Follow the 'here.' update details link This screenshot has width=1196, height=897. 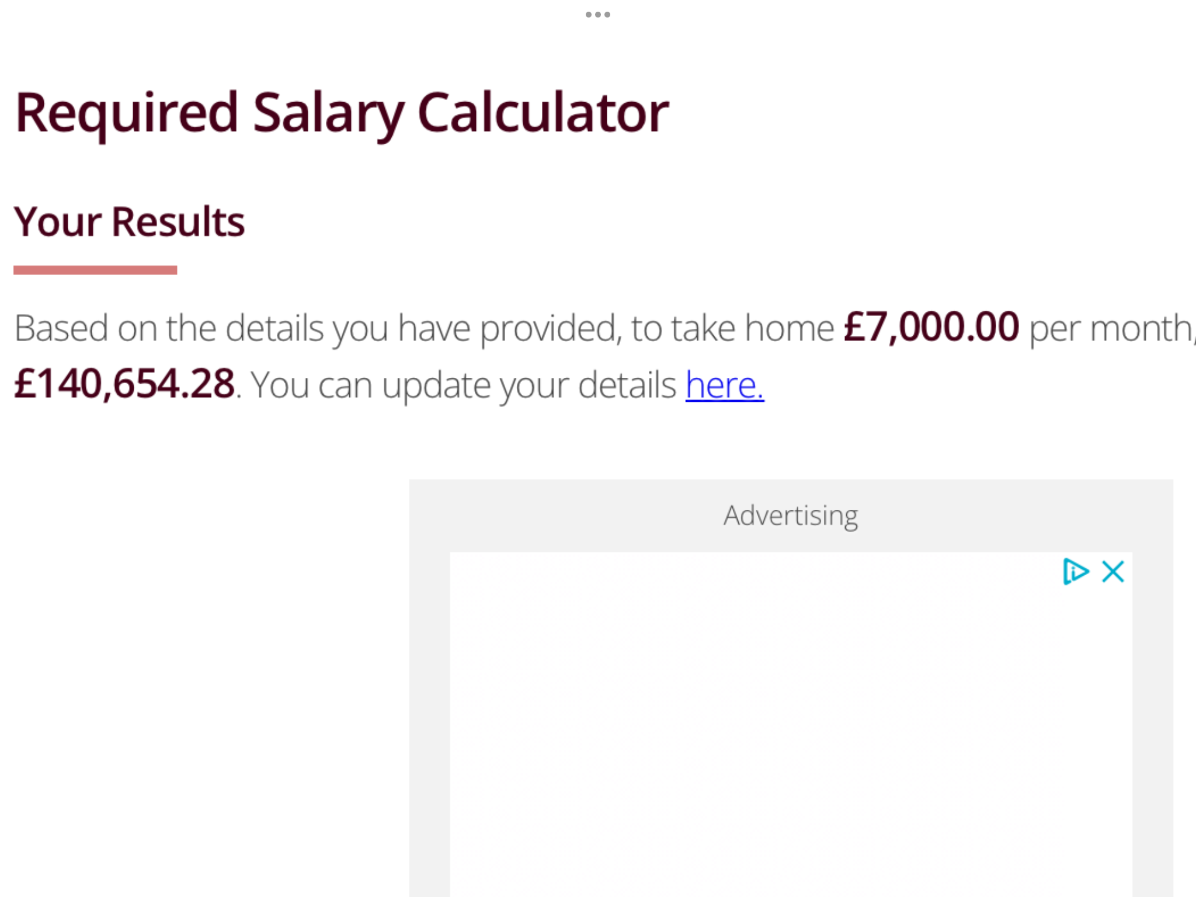(x=725, y=385)
